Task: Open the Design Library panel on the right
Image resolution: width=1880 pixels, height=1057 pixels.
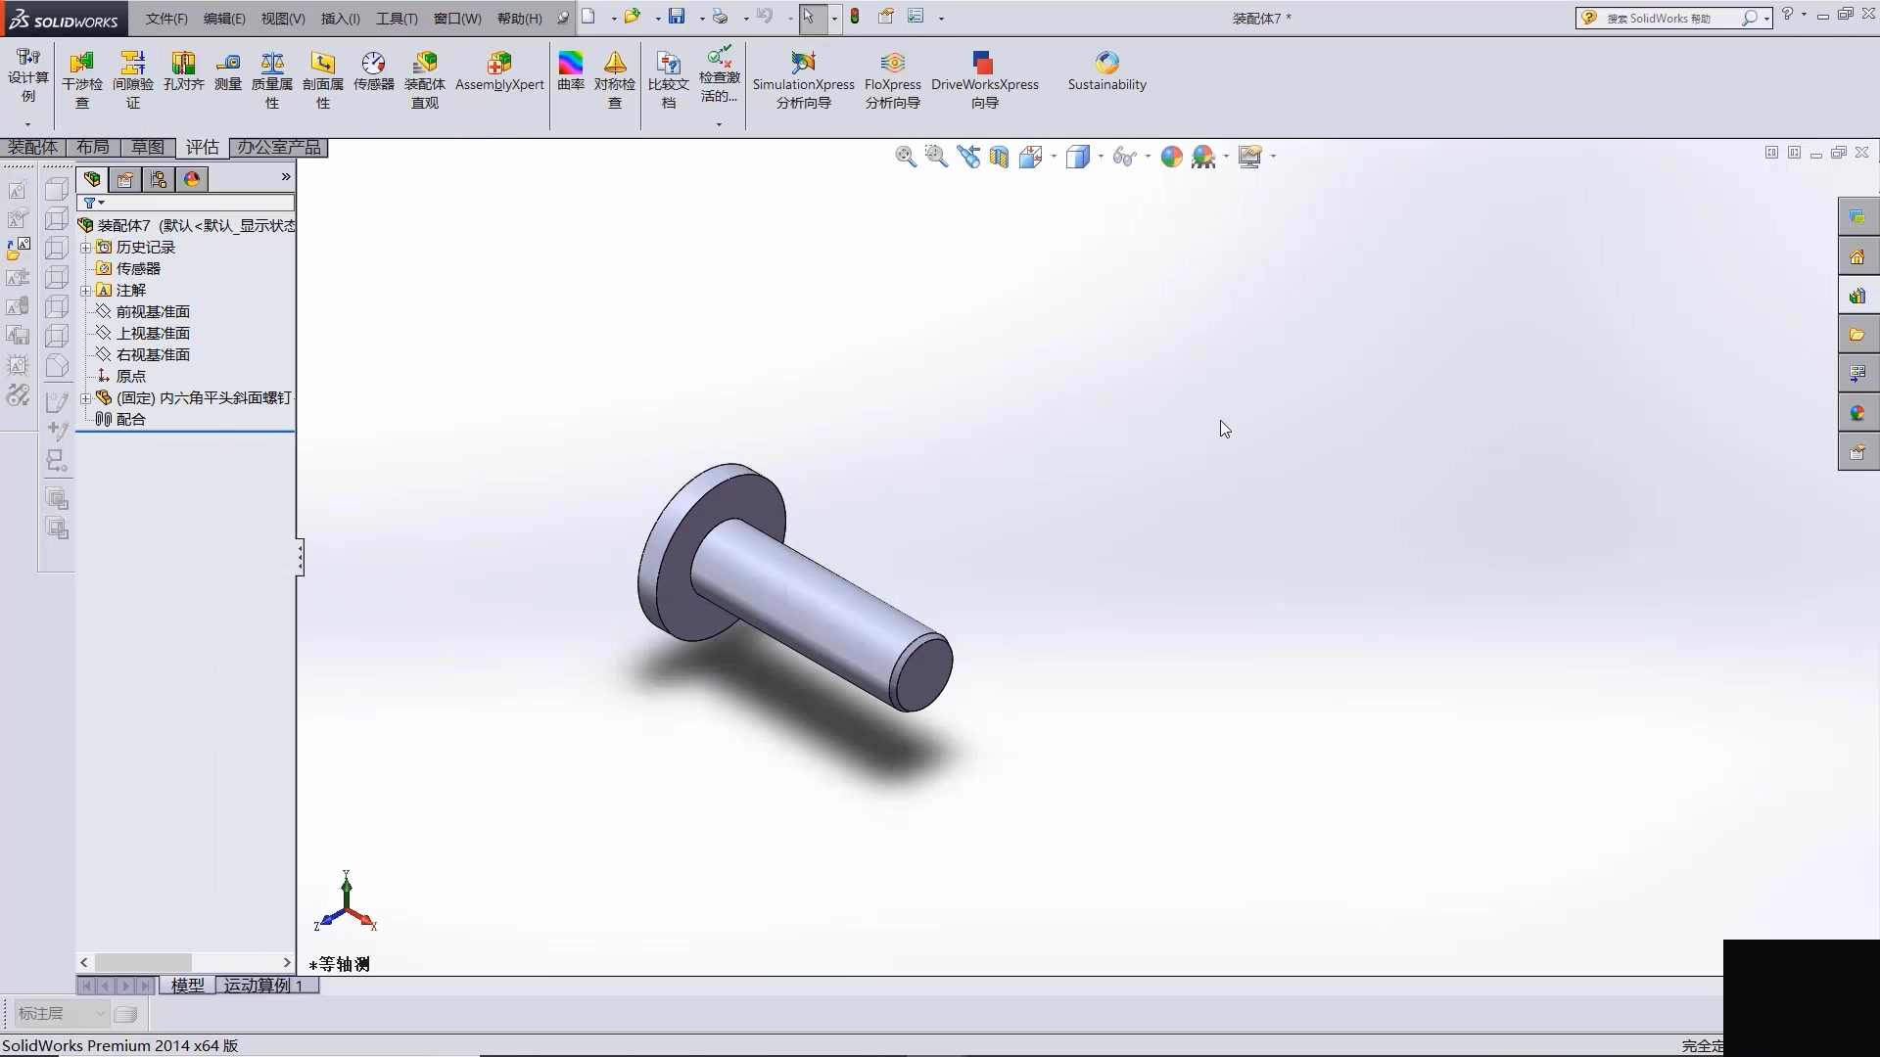Action: pos(1857,296)
